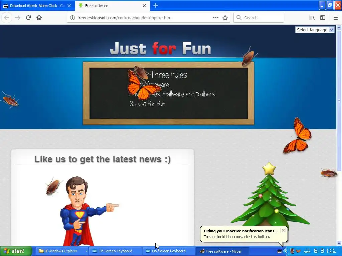Screen dimensions: 342x256
Task: Open page actions three-dot menu
Action: [215, 18]
